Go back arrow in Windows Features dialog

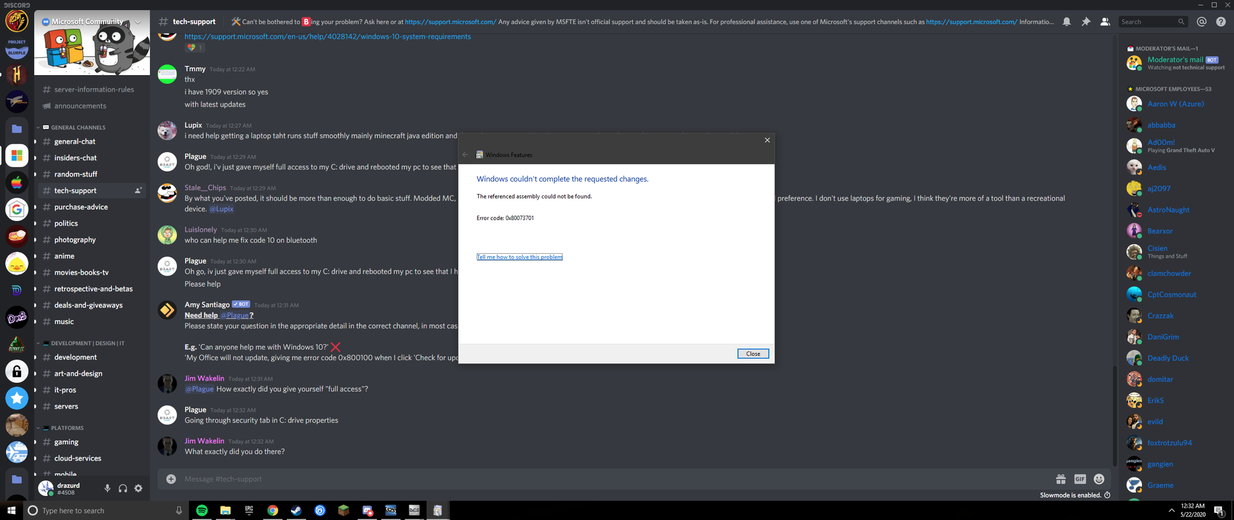(x=465, y=155)
